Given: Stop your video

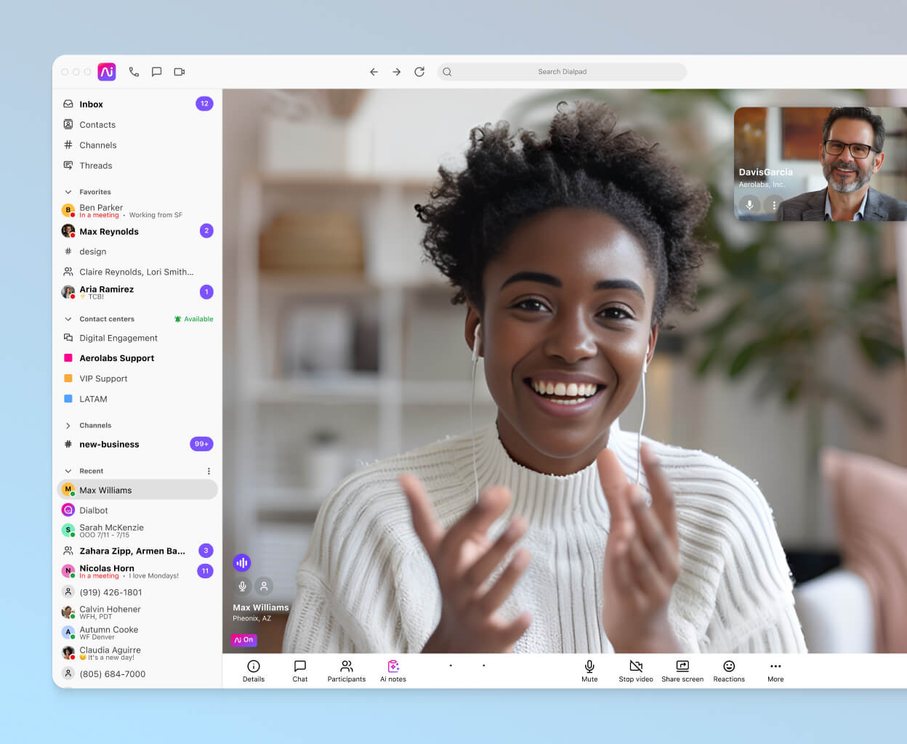Looking at the screenshot, I should click(x=635, y=670).
